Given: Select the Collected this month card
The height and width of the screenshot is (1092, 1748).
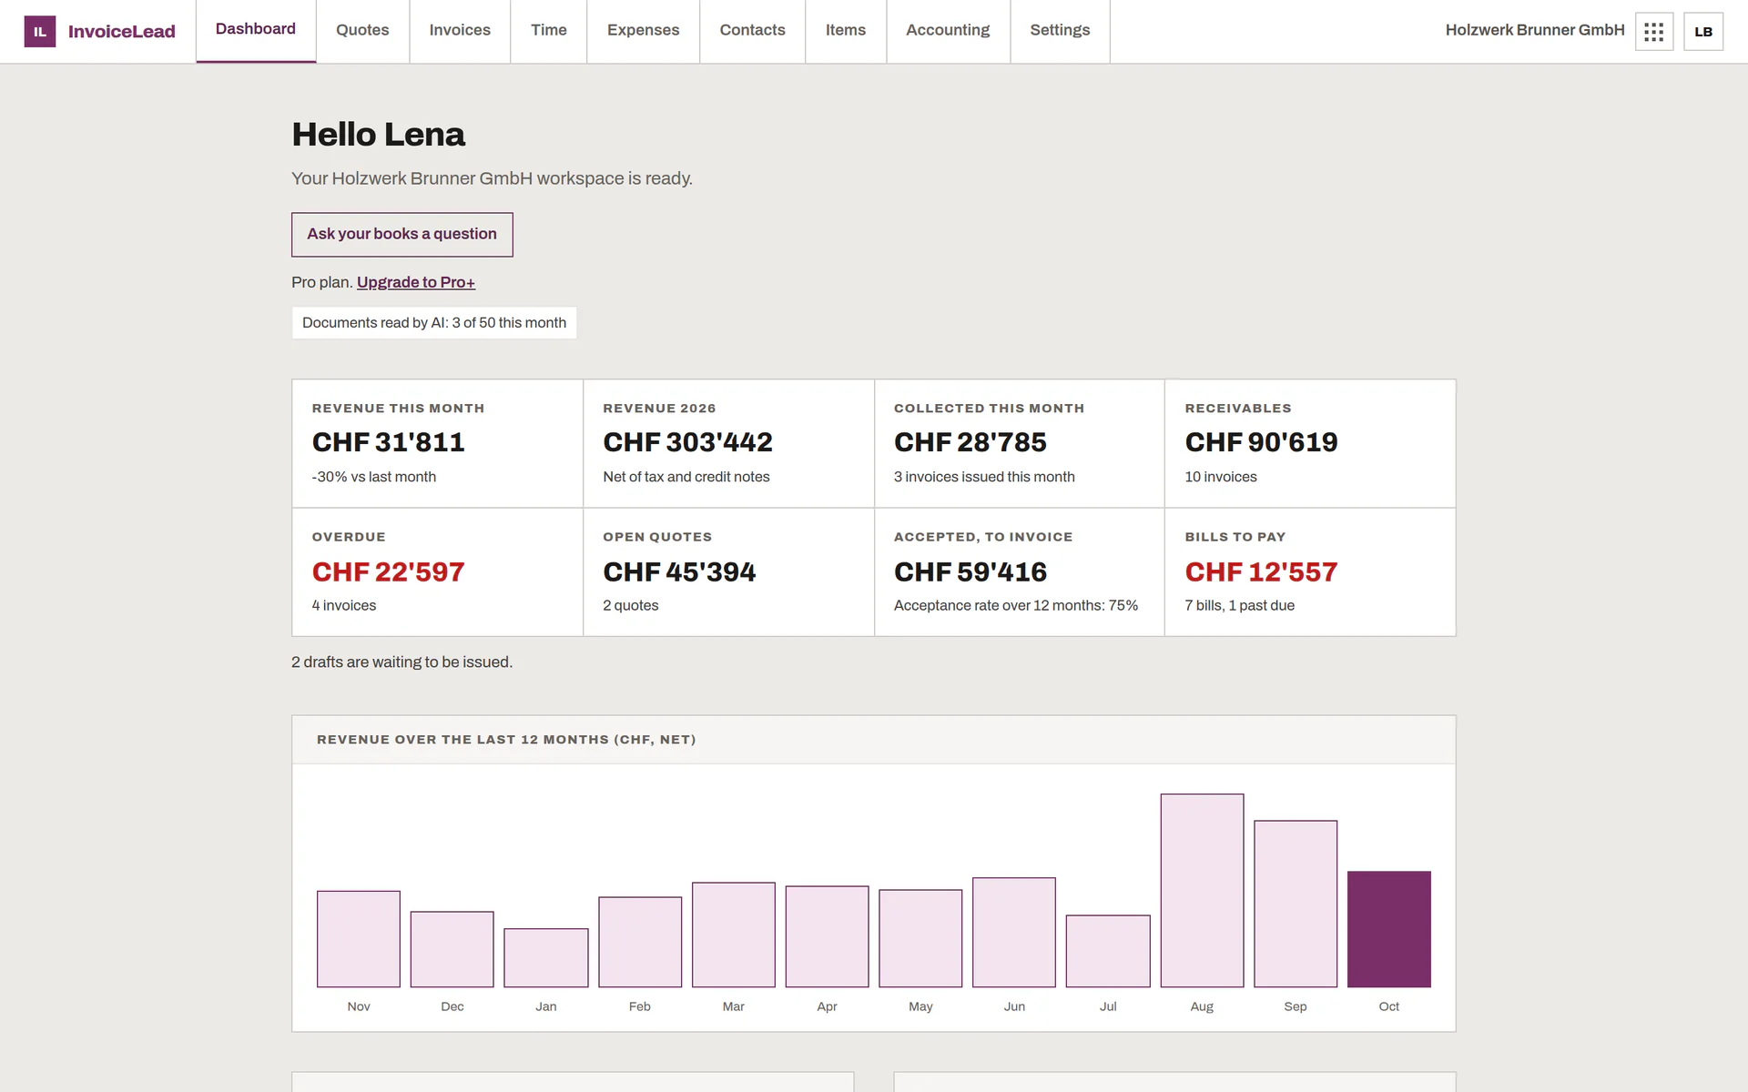Looking at the screenshot, I should [1020, 444].
